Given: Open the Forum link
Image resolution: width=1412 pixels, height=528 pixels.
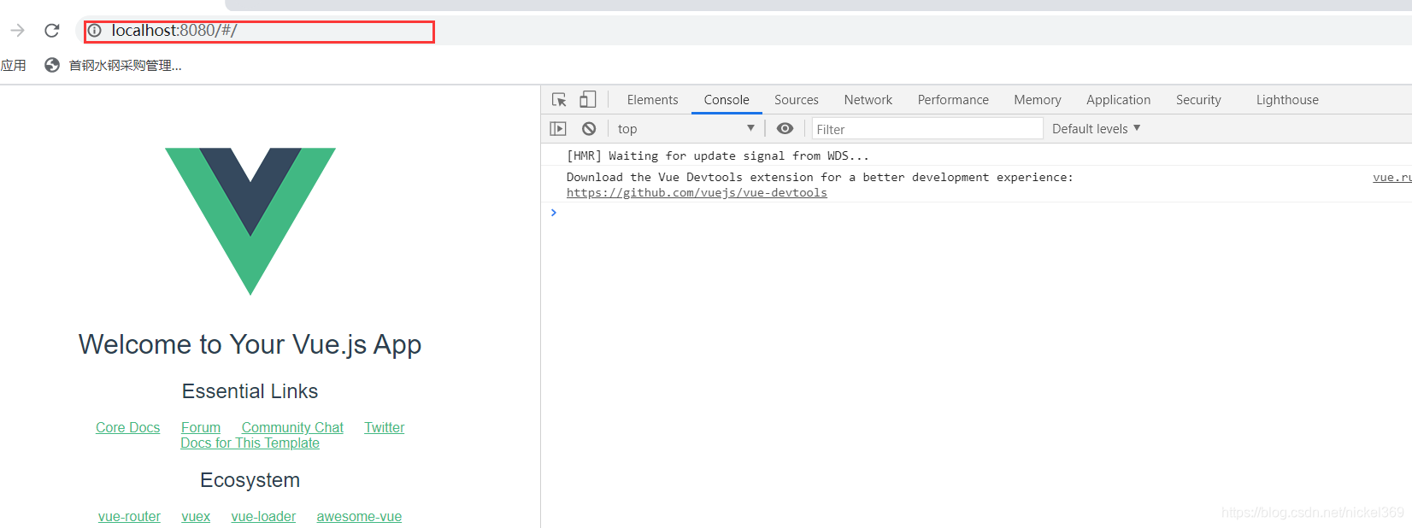Looking at the screenshot, I should tap(201, 428).
